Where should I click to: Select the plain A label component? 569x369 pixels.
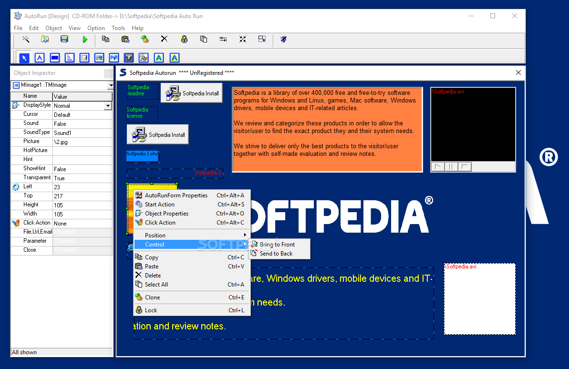tap(40, 58)
